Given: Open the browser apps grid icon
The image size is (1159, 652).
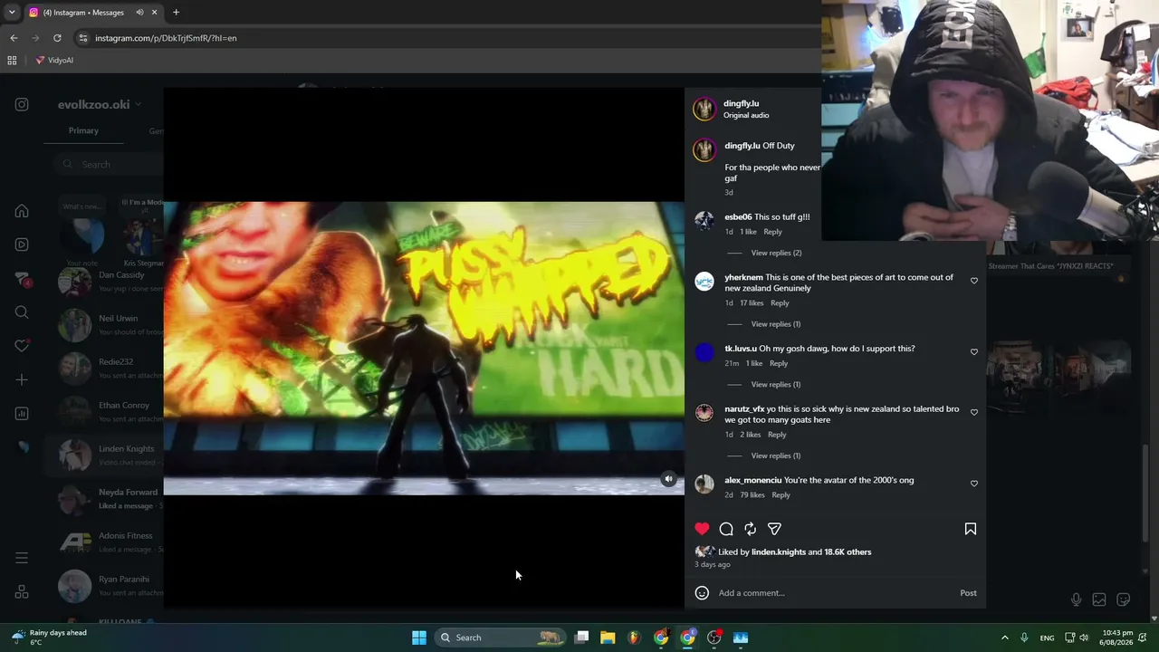Looking at the screenshot, I should tap(12, 61).
